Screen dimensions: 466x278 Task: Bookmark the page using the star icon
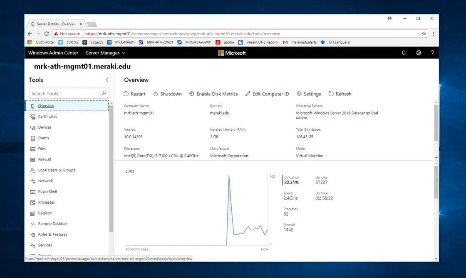[424, 34]
